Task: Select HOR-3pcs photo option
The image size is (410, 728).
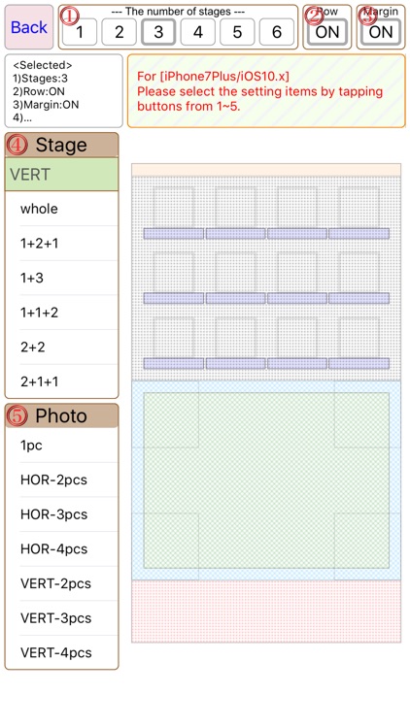Action: [x=61, y=513]
